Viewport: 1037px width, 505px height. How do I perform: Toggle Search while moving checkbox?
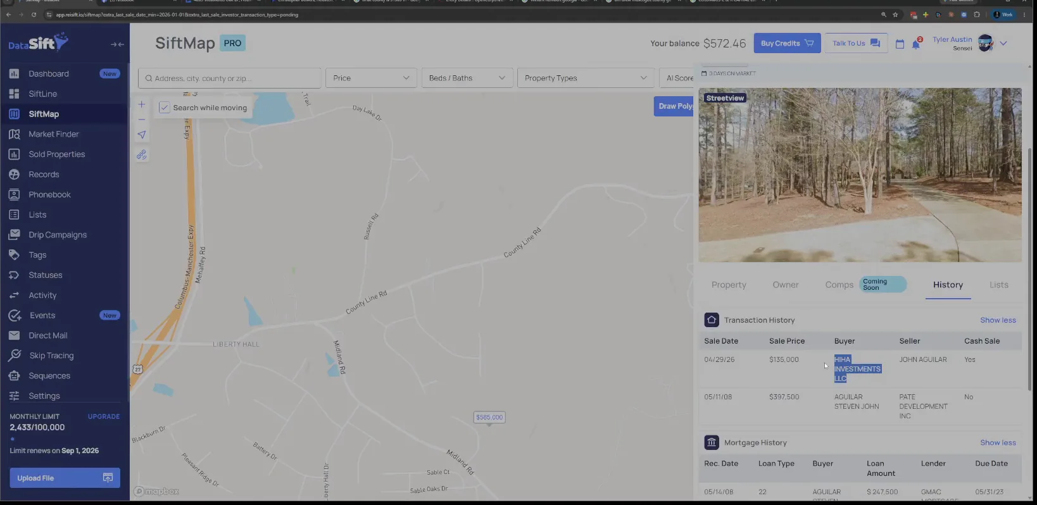tap(165, 108)
